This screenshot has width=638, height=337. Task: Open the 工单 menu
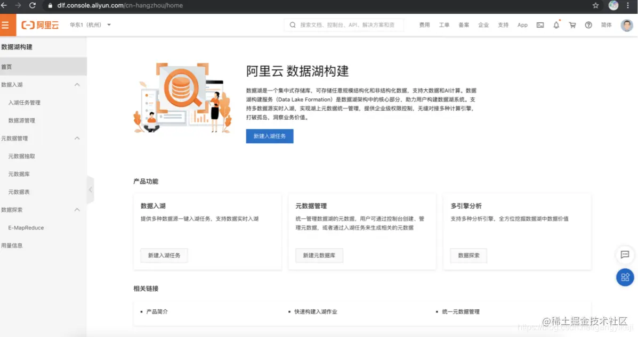pos(444,25)
